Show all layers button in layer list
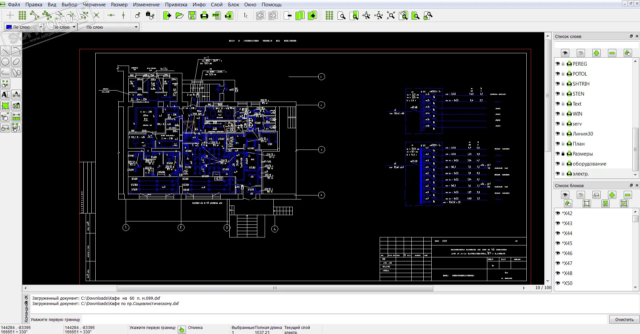Image resolution: width=640 pixels, height=334 pixels. point(565,53)
